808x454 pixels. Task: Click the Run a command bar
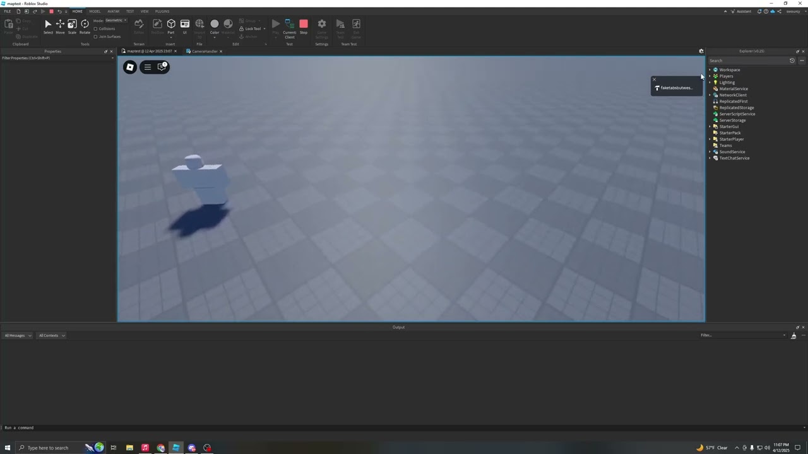(x=404, y=428)
